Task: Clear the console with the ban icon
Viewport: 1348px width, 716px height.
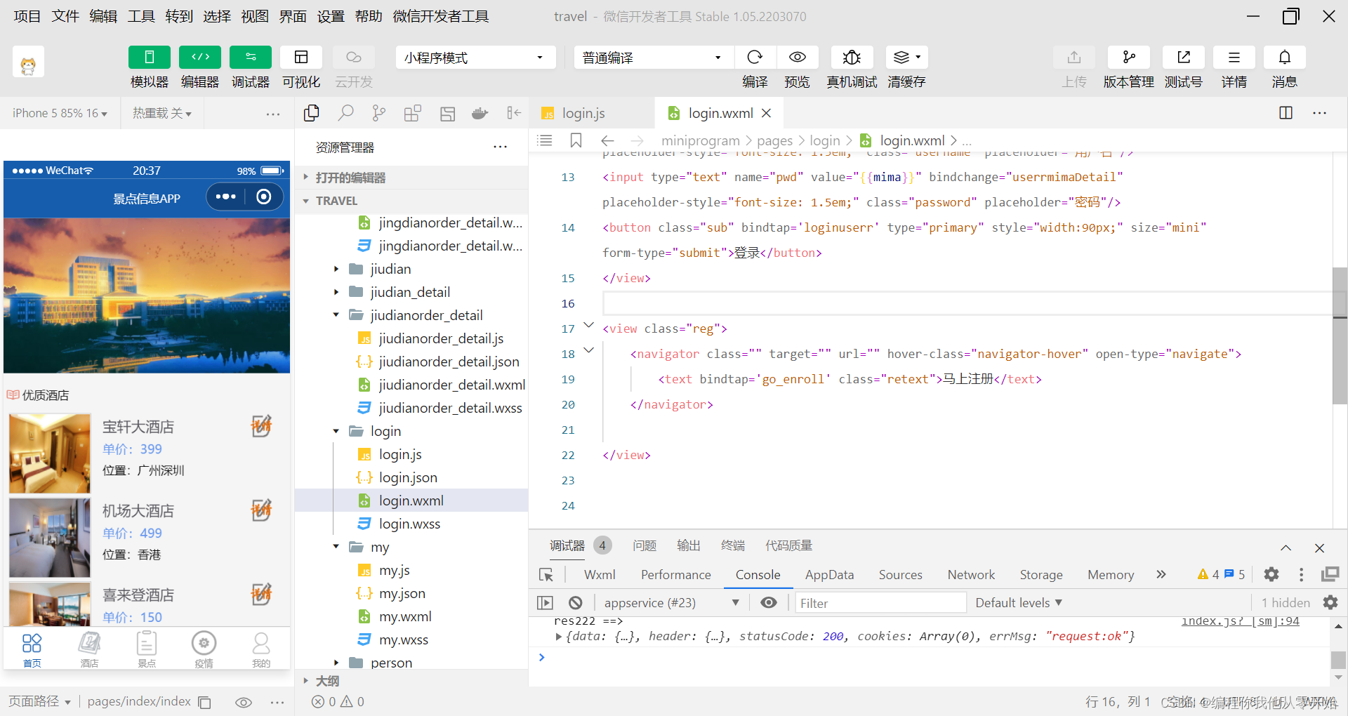Action: click(x=576, y=603)
